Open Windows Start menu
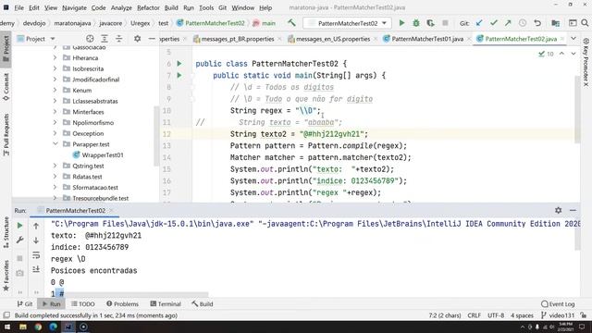The height and width of the screenshot is (333, 592). click(7, 327)
